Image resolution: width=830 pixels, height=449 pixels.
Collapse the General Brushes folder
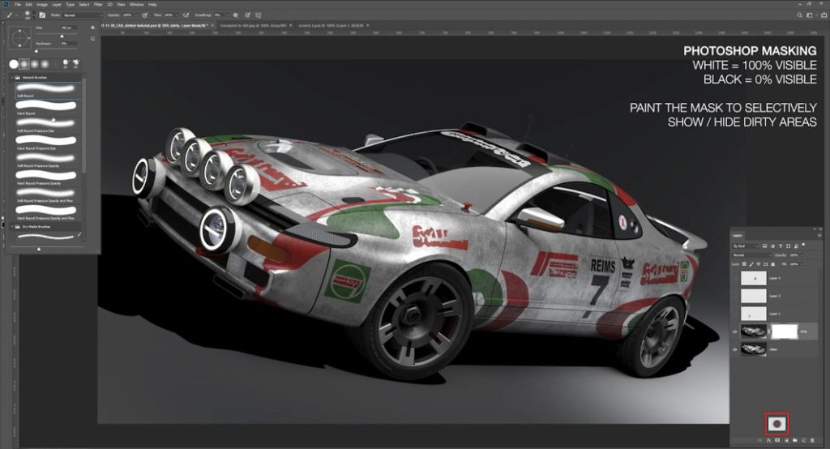(12, 77)
